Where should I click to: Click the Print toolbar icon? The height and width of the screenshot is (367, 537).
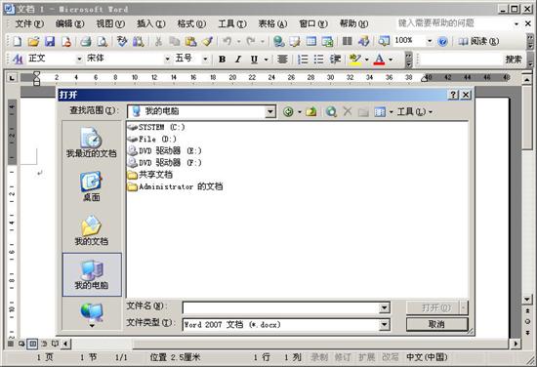click(86, 41)
